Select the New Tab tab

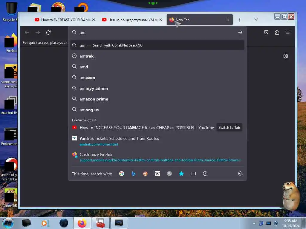pos(200,20)
